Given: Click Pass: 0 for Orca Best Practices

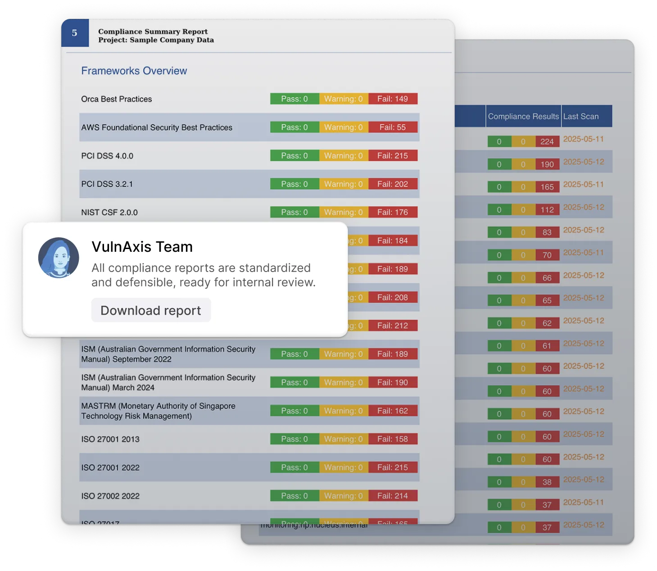Looking at the screenshot, I should click(295, 99).
